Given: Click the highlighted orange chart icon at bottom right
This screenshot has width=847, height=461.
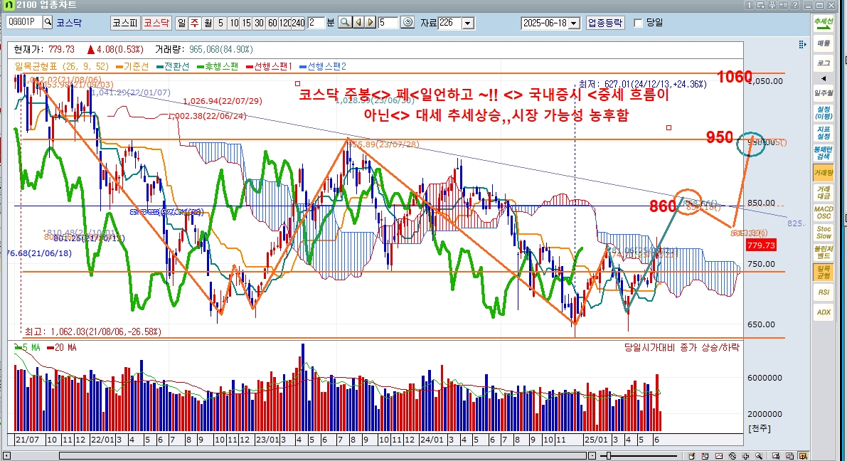Looking at the screenshot, I should click(803, 456).
